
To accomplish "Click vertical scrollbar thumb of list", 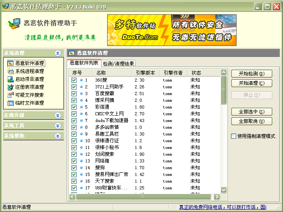I will point(223,90).
